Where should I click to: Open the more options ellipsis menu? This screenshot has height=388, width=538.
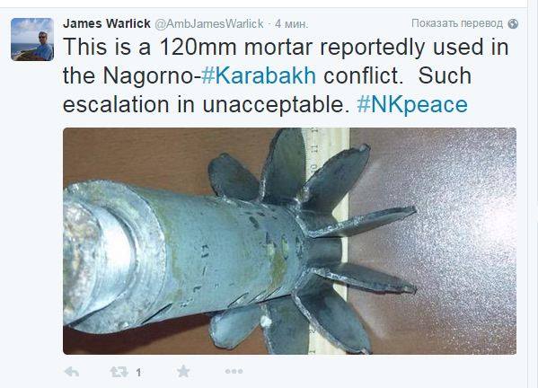234,371
